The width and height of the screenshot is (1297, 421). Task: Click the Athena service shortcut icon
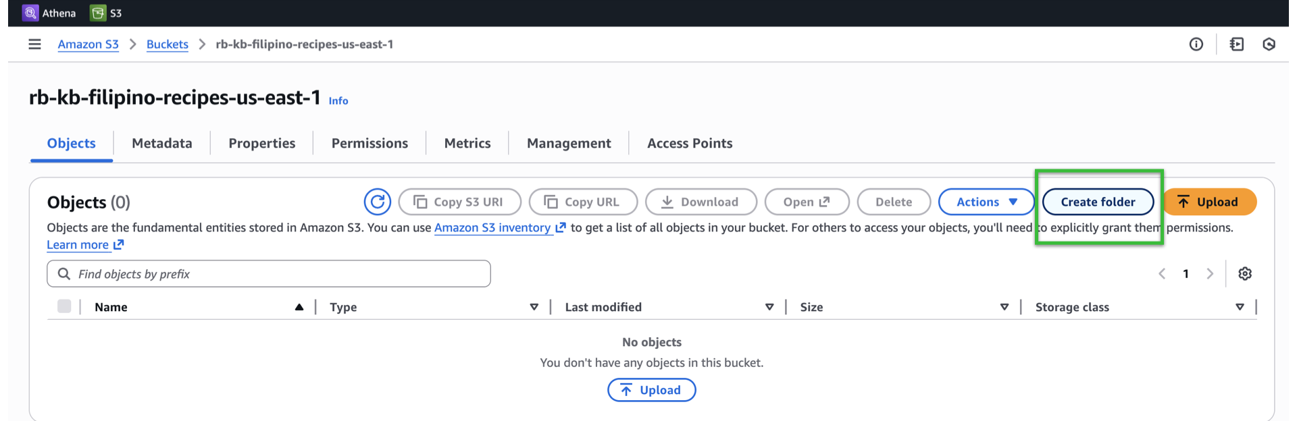(x=30, y=13)
